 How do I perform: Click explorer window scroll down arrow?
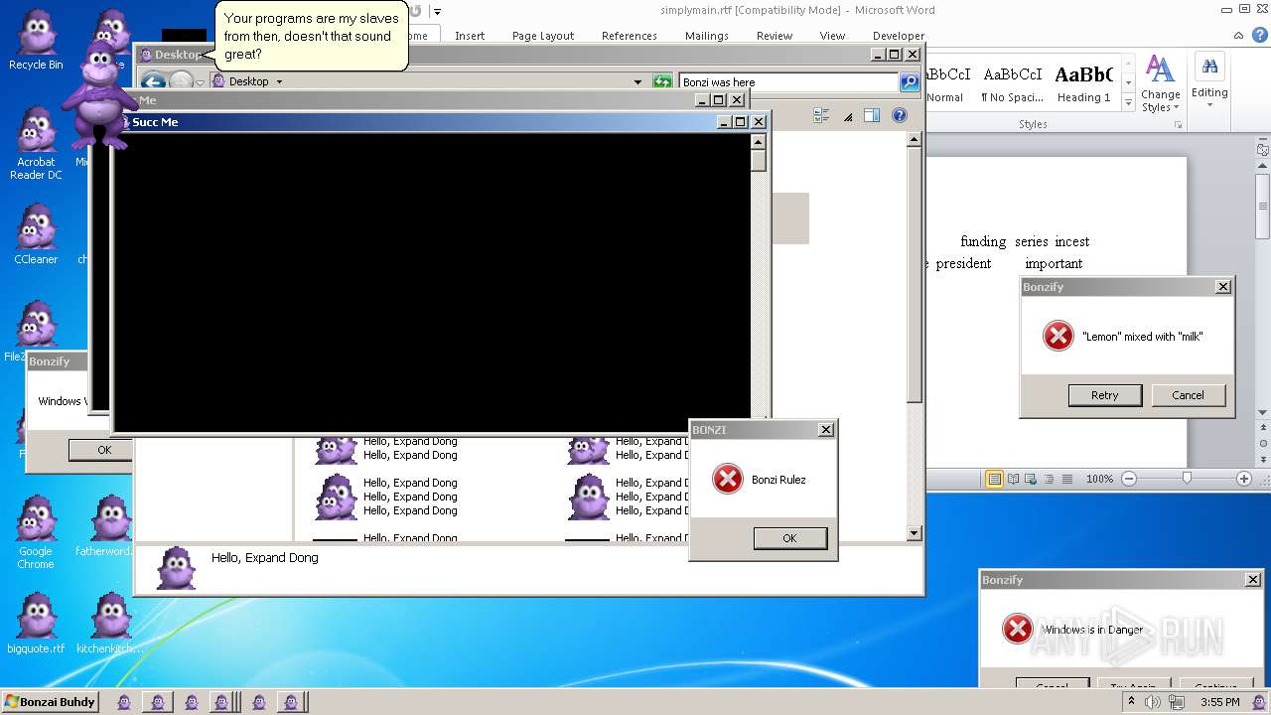(915, 533)
